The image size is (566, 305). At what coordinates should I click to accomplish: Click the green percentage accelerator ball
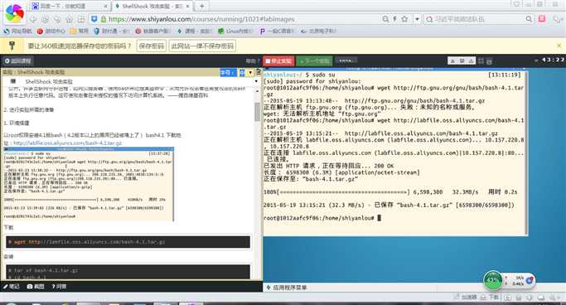[493, 280]
